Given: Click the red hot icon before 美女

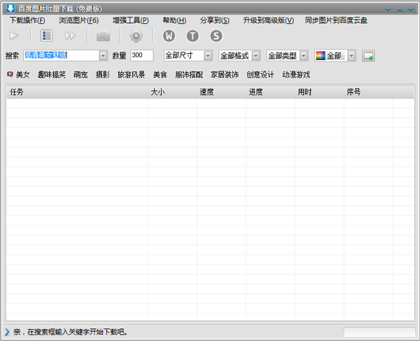Looking at the screenshot, I should (10, 74).
